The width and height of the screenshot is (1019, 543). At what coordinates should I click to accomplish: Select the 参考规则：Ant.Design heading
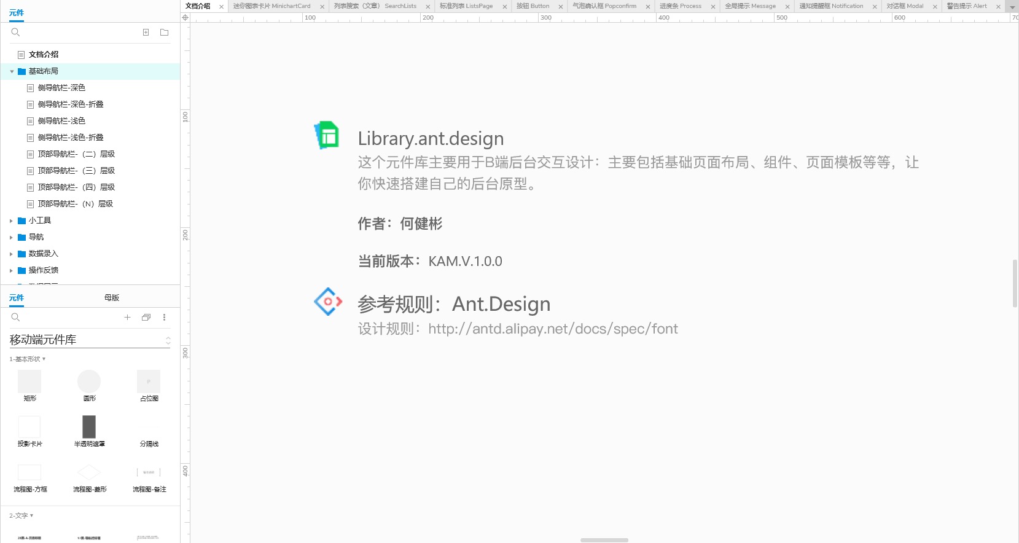[454, 303]
